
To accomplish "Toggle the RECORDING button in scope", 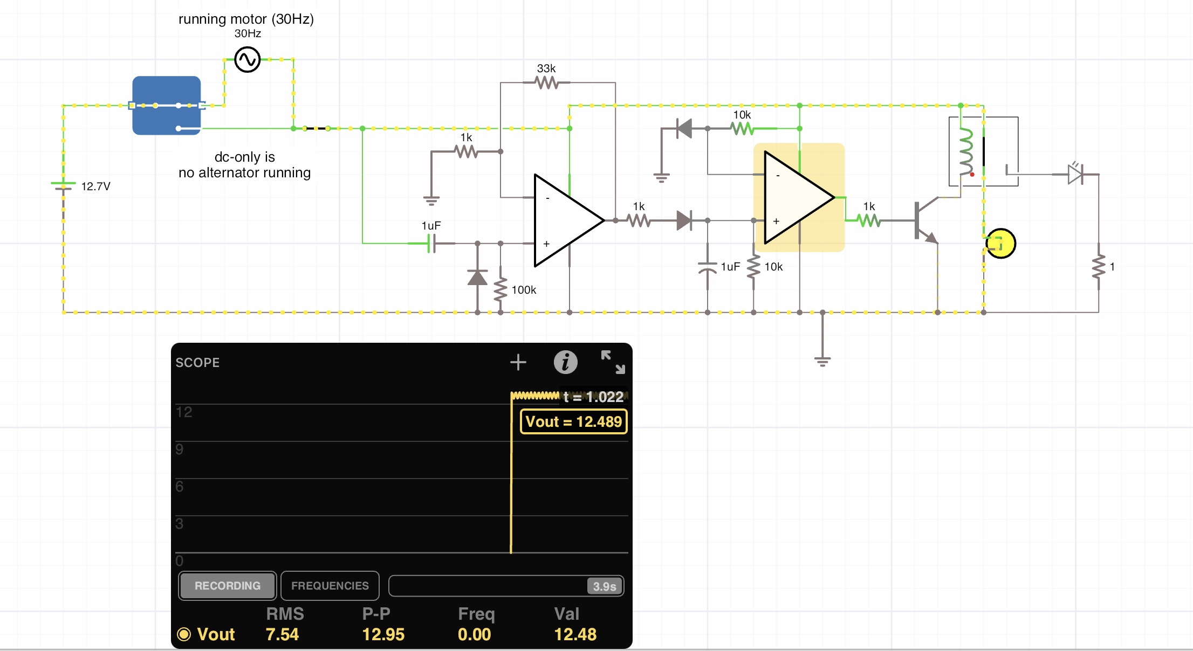I will (228, 586).
